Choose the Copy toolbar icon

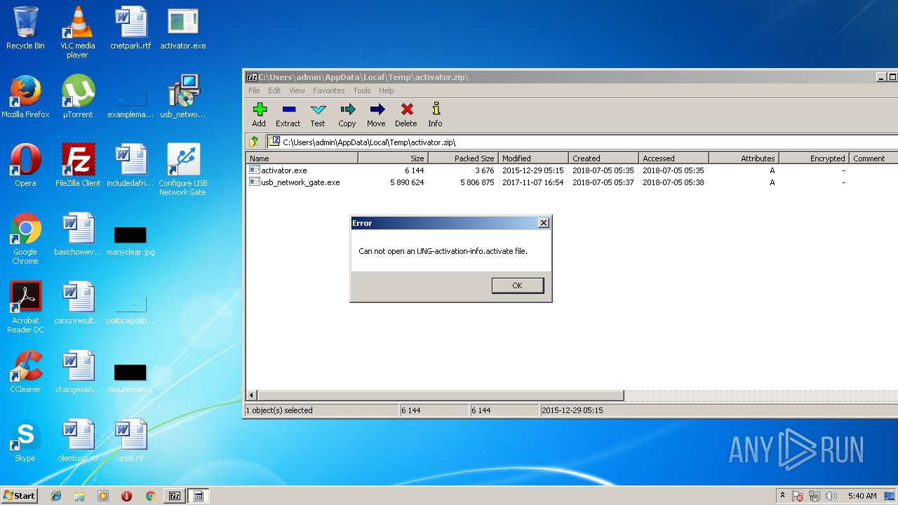click(347, 114)
